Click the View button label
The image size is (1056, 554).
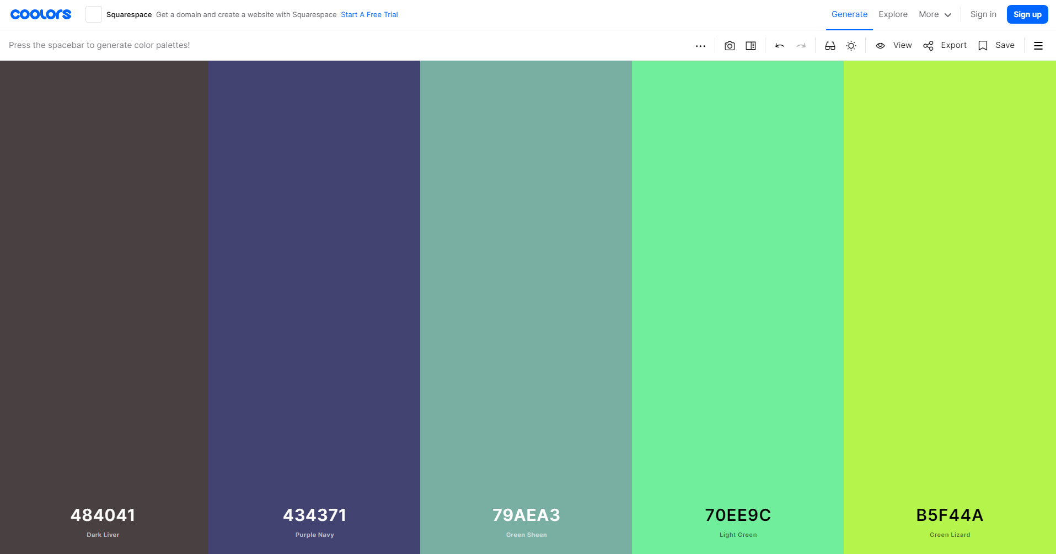tap(902, 45)
